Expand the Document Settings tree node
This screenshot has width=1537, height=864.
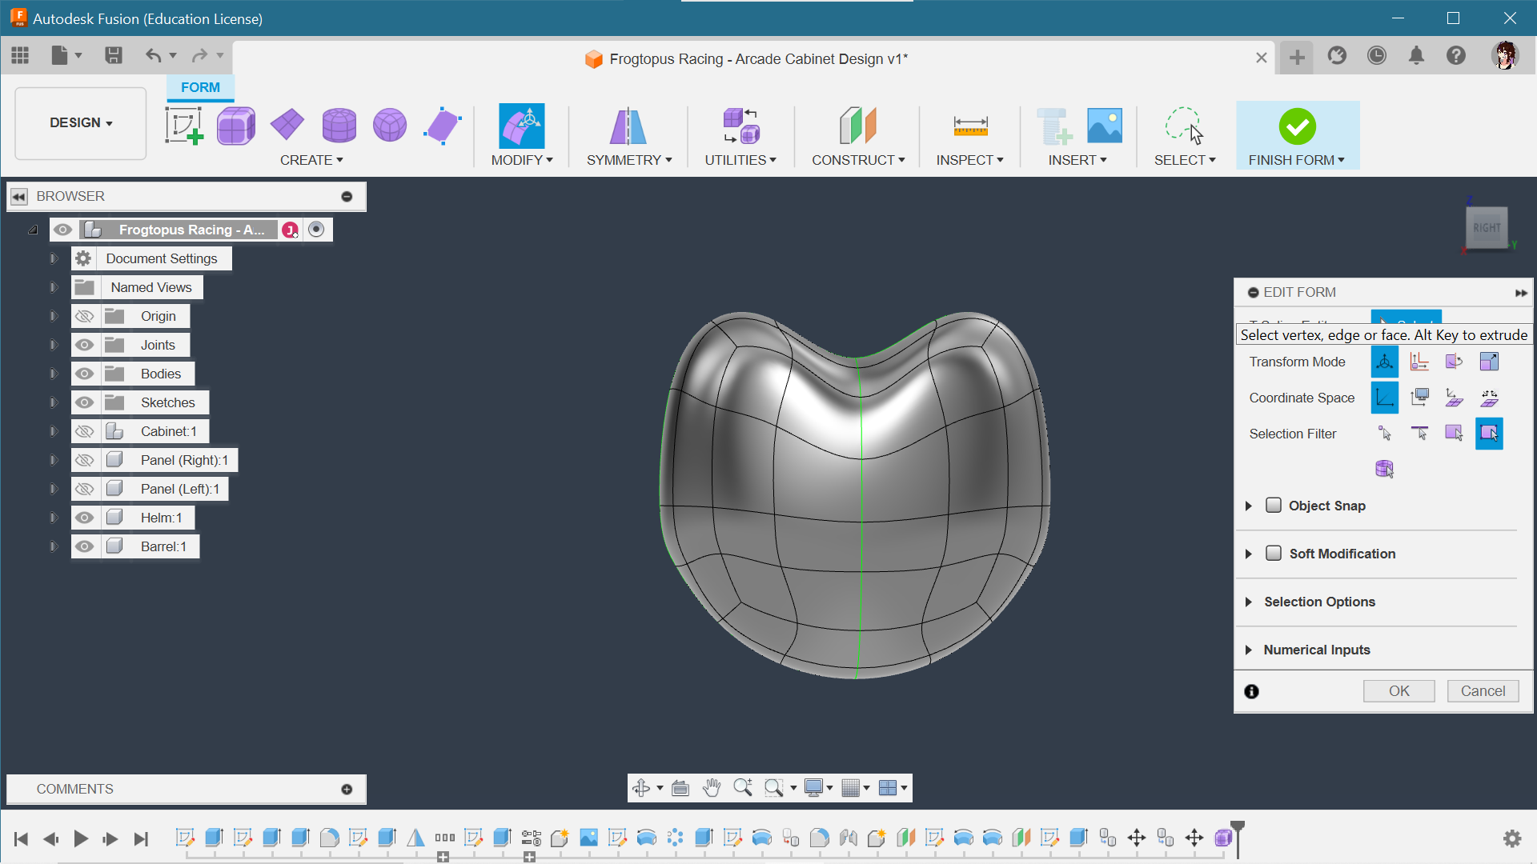[54, 258]
